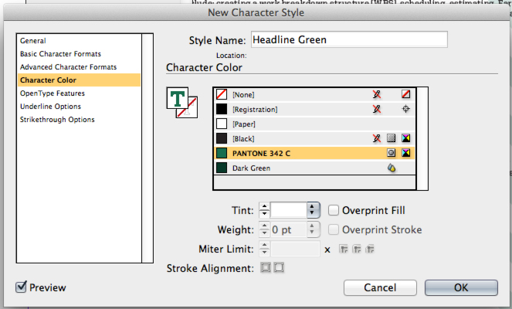Image resolution: width=512 pixels, height=309 pixels.
Task: Click the spot color icon on PANTONE 342 C
Action: [392, 153]
